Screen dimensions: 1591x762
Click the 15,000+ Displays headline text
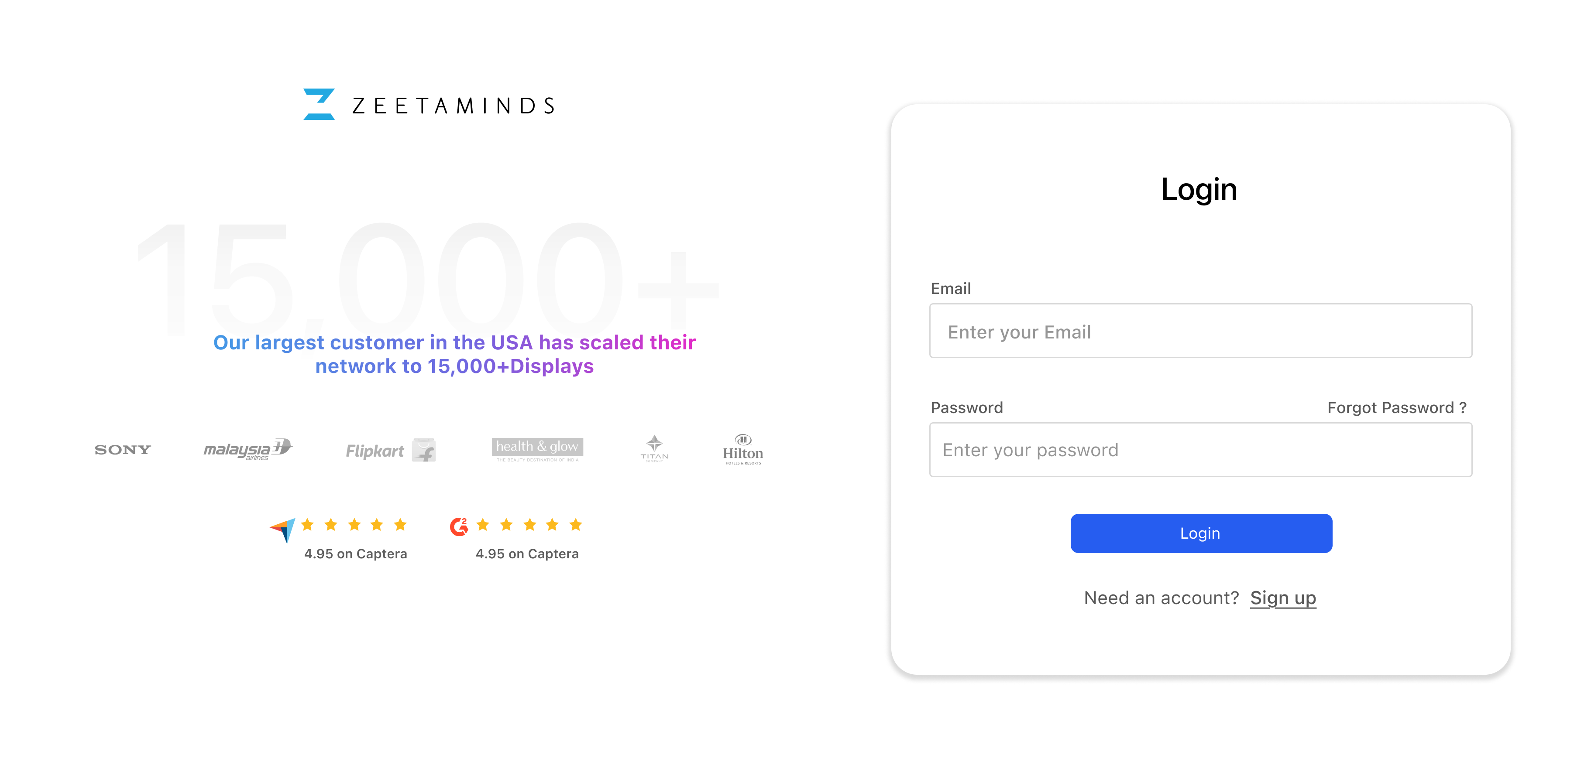pyautogui.click(x=454, y=354)
